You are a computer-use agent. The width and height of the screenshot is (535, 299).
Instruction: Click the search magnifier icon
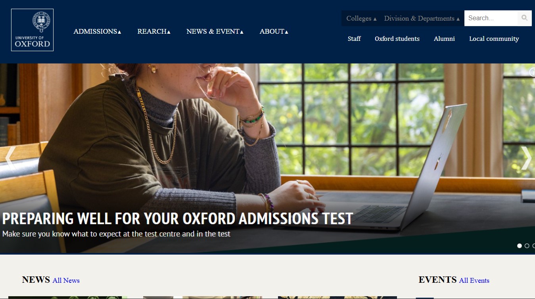[525, 18]
